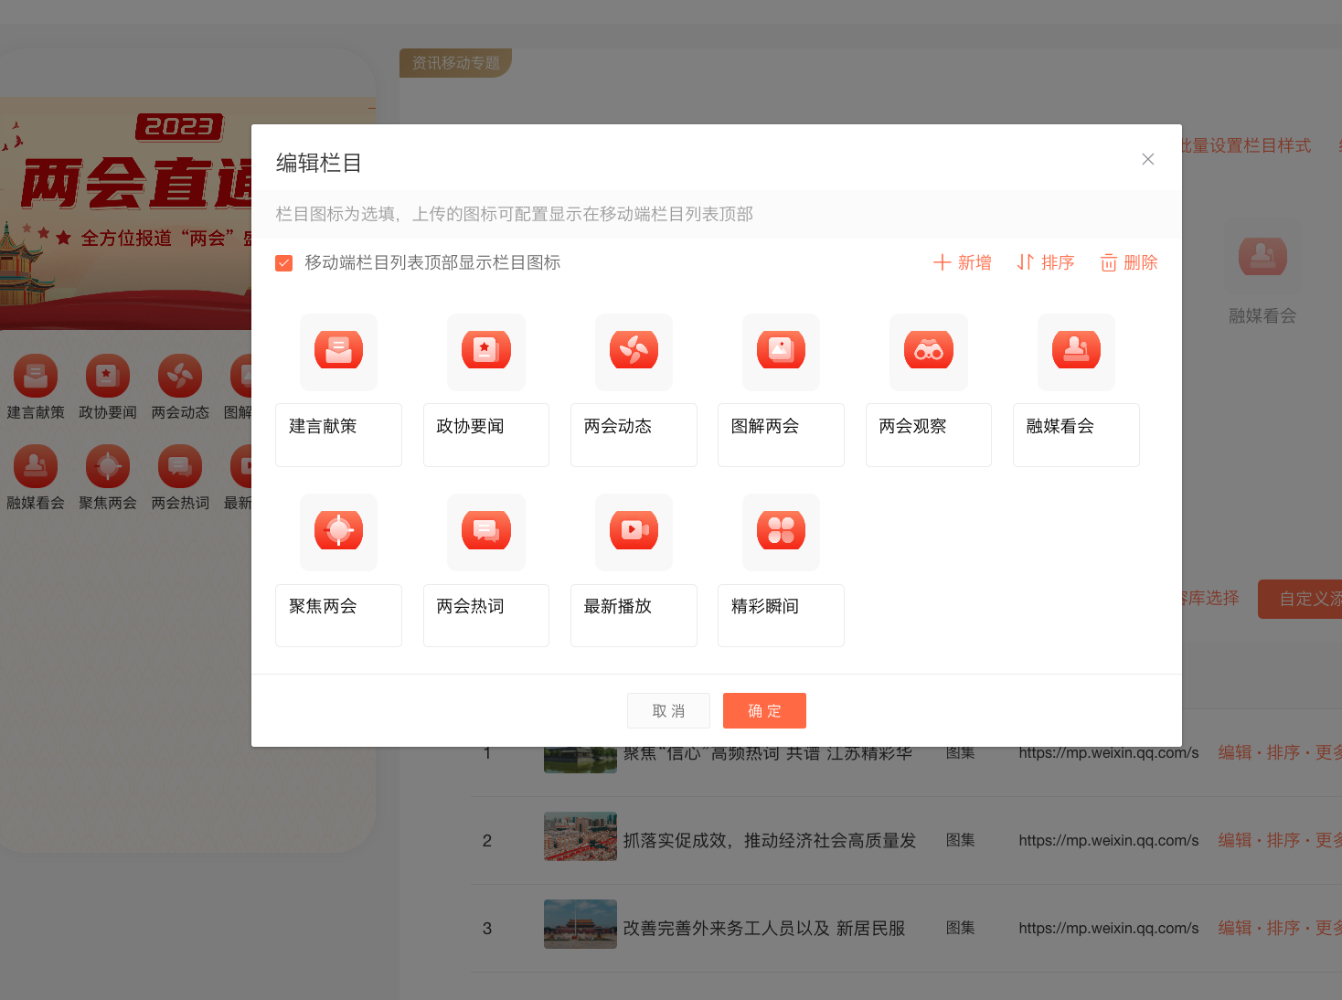Click the 两会动态 fan icon in dialog

click(x=634, y=350)
